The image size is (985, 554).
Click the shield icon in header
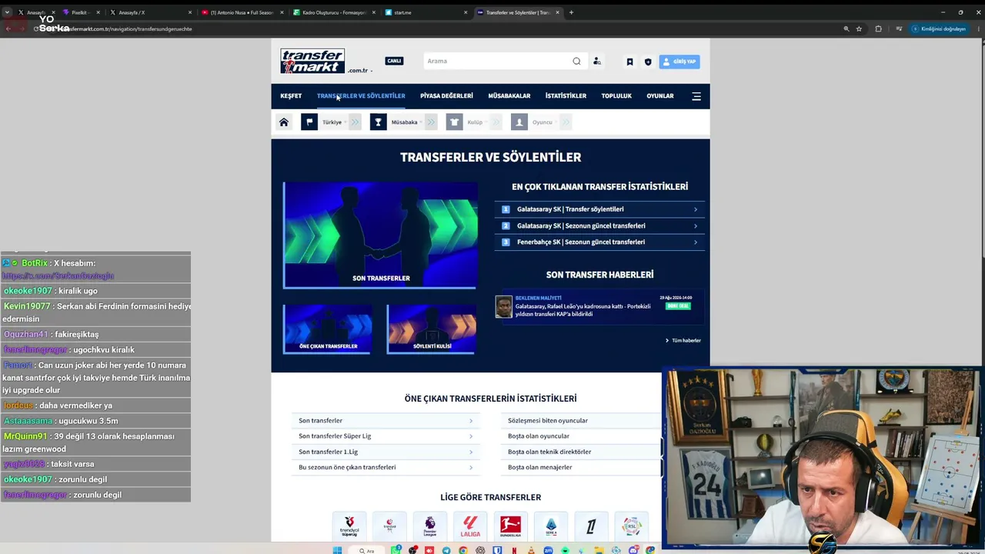[x=648, y=62]
